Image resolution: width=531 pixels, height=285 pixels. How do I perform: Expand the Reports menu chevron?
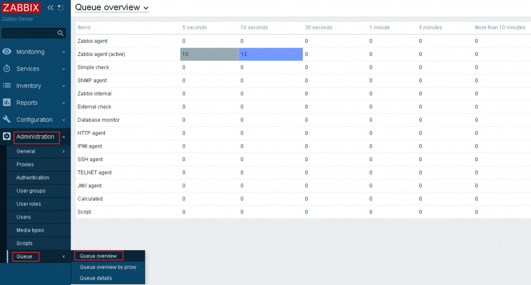(x=63, y=103)
